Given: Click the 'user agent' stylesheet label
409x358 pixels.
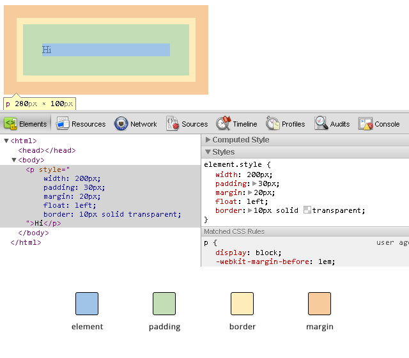Looking at the screenshot, I should pyautogui.click(x=392, y=243).
